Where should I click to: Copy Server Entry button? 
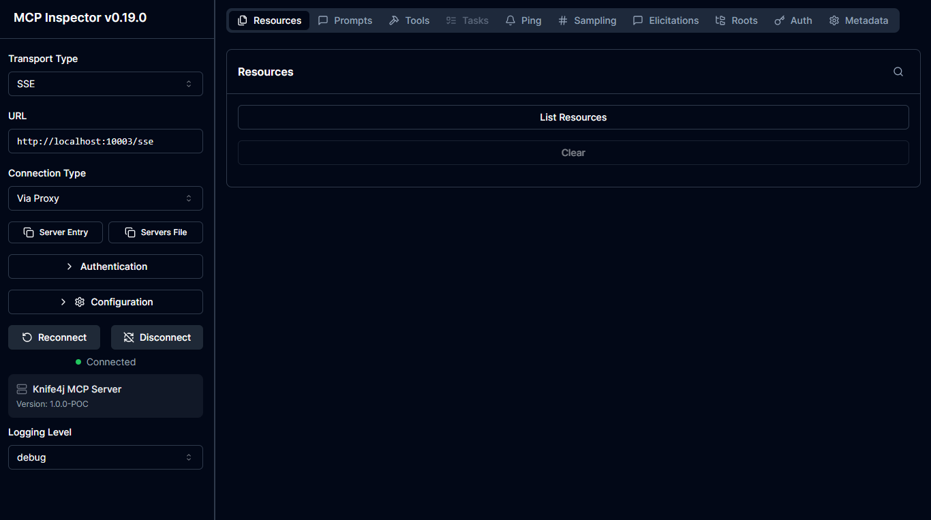(56, 232)
